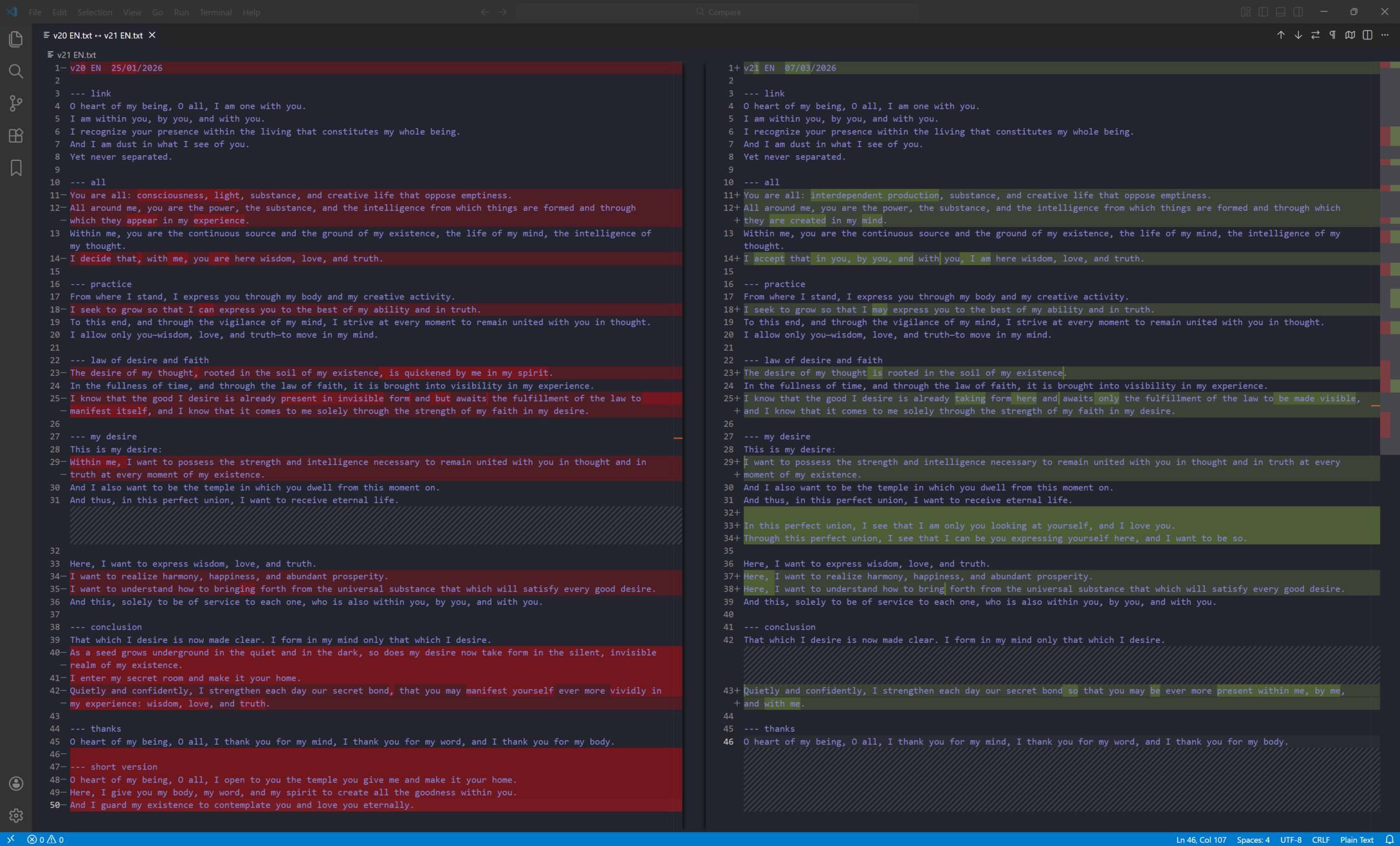
Task: Click the diff overview ruler on far right
Action: (x=1390, y=256)
